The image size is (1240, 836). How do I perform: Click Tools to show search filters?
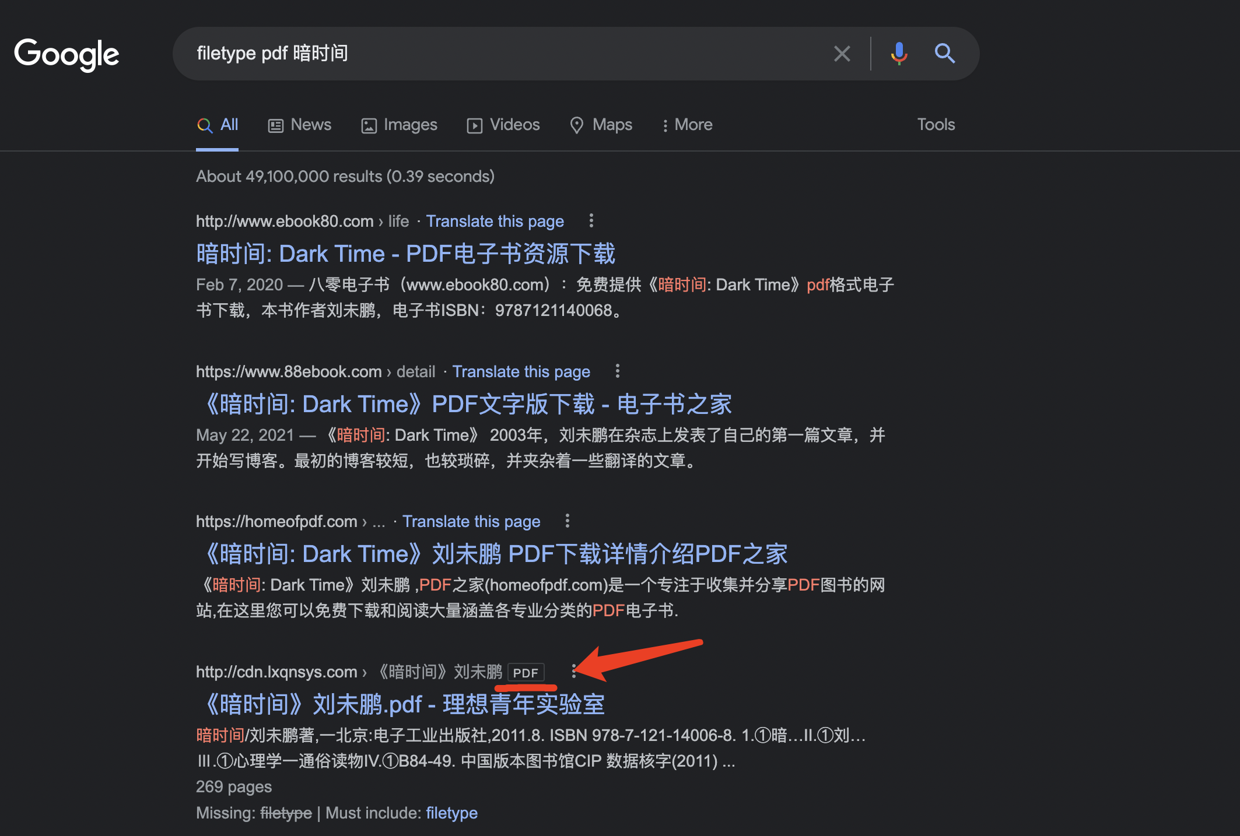pyautogui.click(x=936, y=125)
